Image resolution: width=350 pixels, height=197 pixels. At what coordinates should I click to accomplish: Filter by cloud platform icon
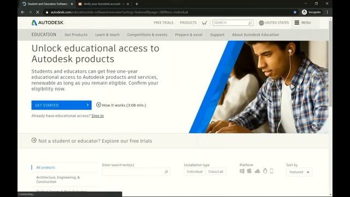[257, 171]
